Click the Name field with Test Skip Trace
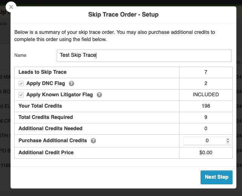Screen dimensions: 242x196 click(144, 56)
